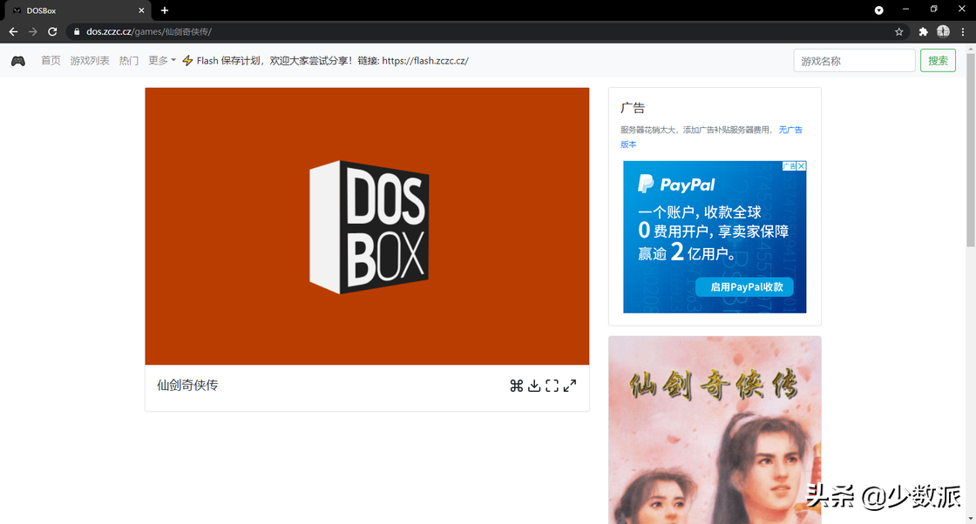Click the 启用PayPal收款 ad button

pyautogui.click(x=745, y=286)
